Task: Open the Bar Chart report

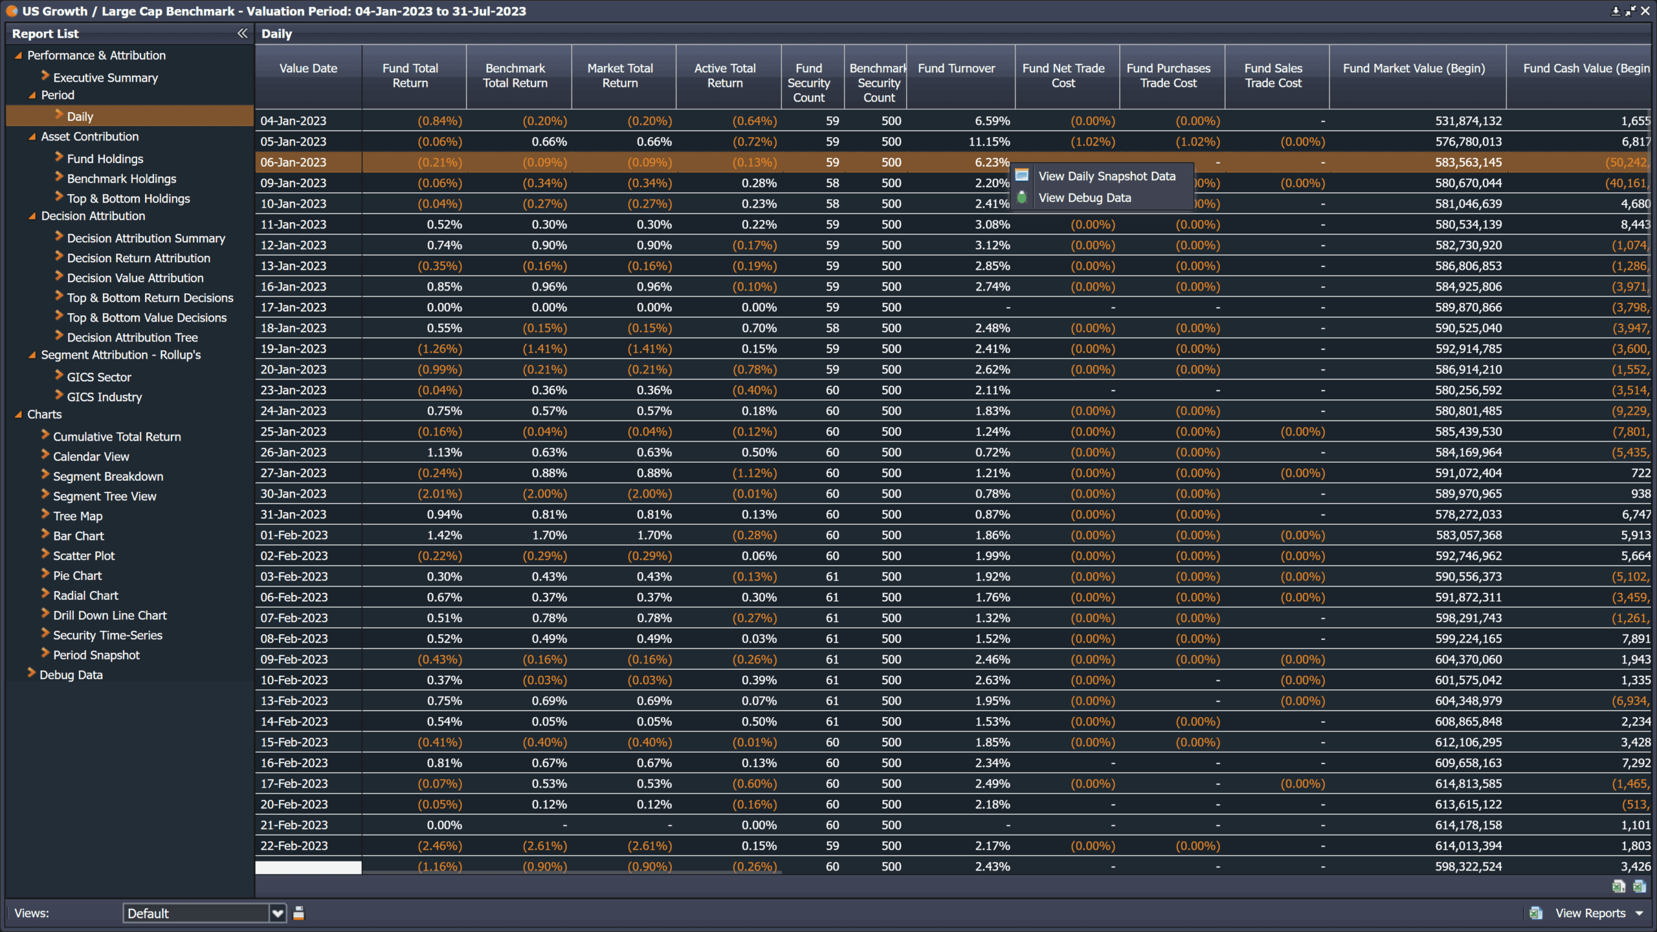Action: click(78, 536)
